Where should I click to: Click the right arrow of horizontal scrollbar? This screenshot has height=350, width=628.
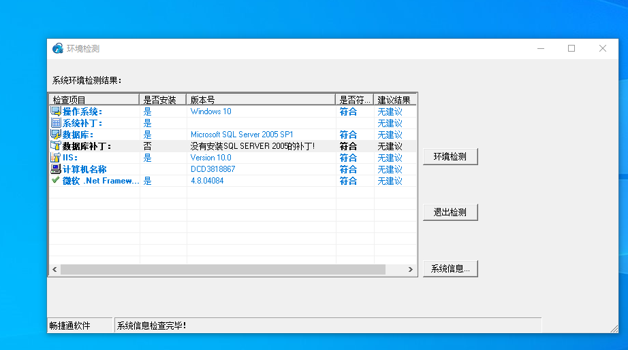411,269
